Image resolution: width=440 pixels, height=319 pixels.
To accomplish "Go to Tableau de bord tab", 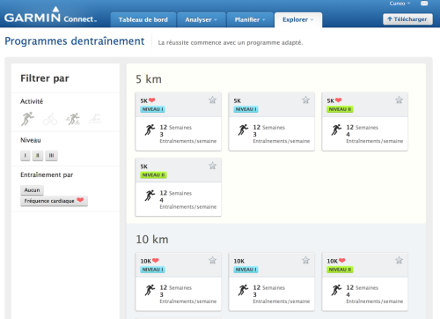I will 143,20.
